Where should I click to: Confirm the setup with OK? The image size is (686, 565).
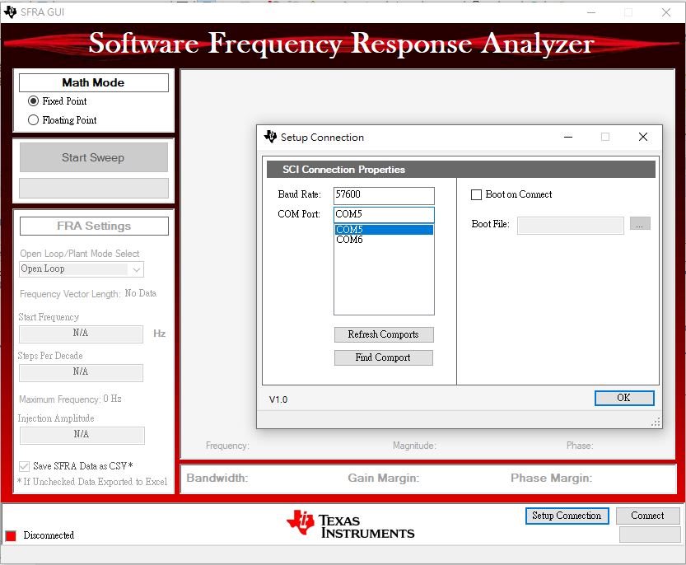coord(624,398)
